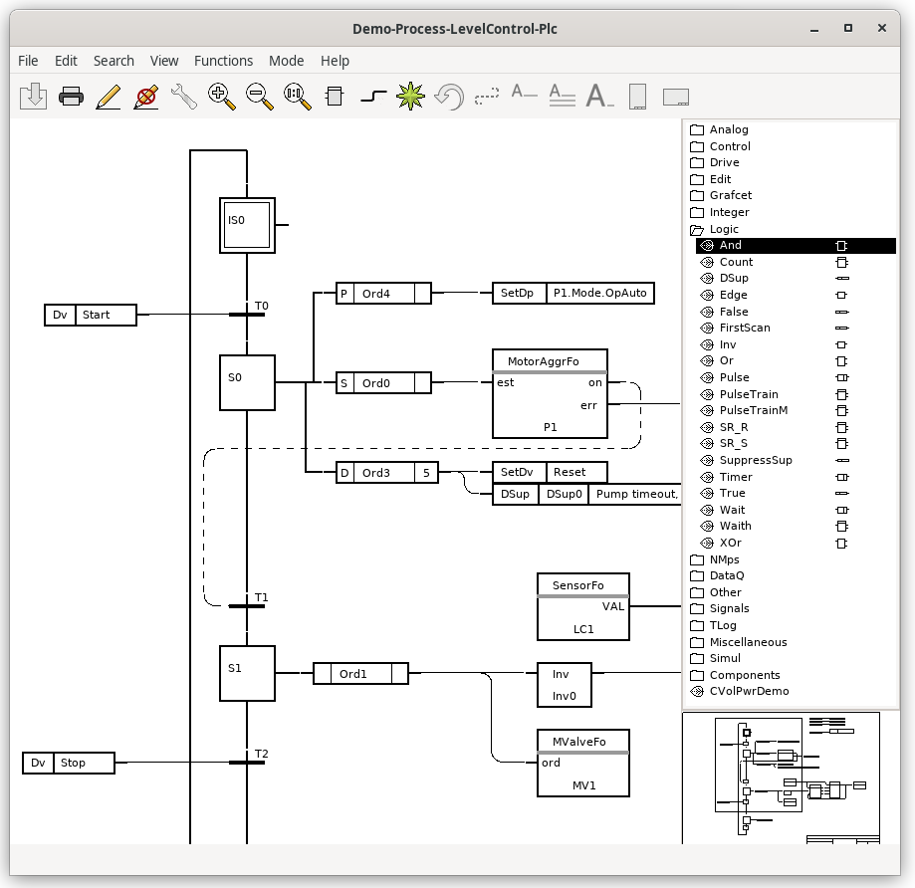
Task: Click the object/function block toolbar icon
Action: 335,96
